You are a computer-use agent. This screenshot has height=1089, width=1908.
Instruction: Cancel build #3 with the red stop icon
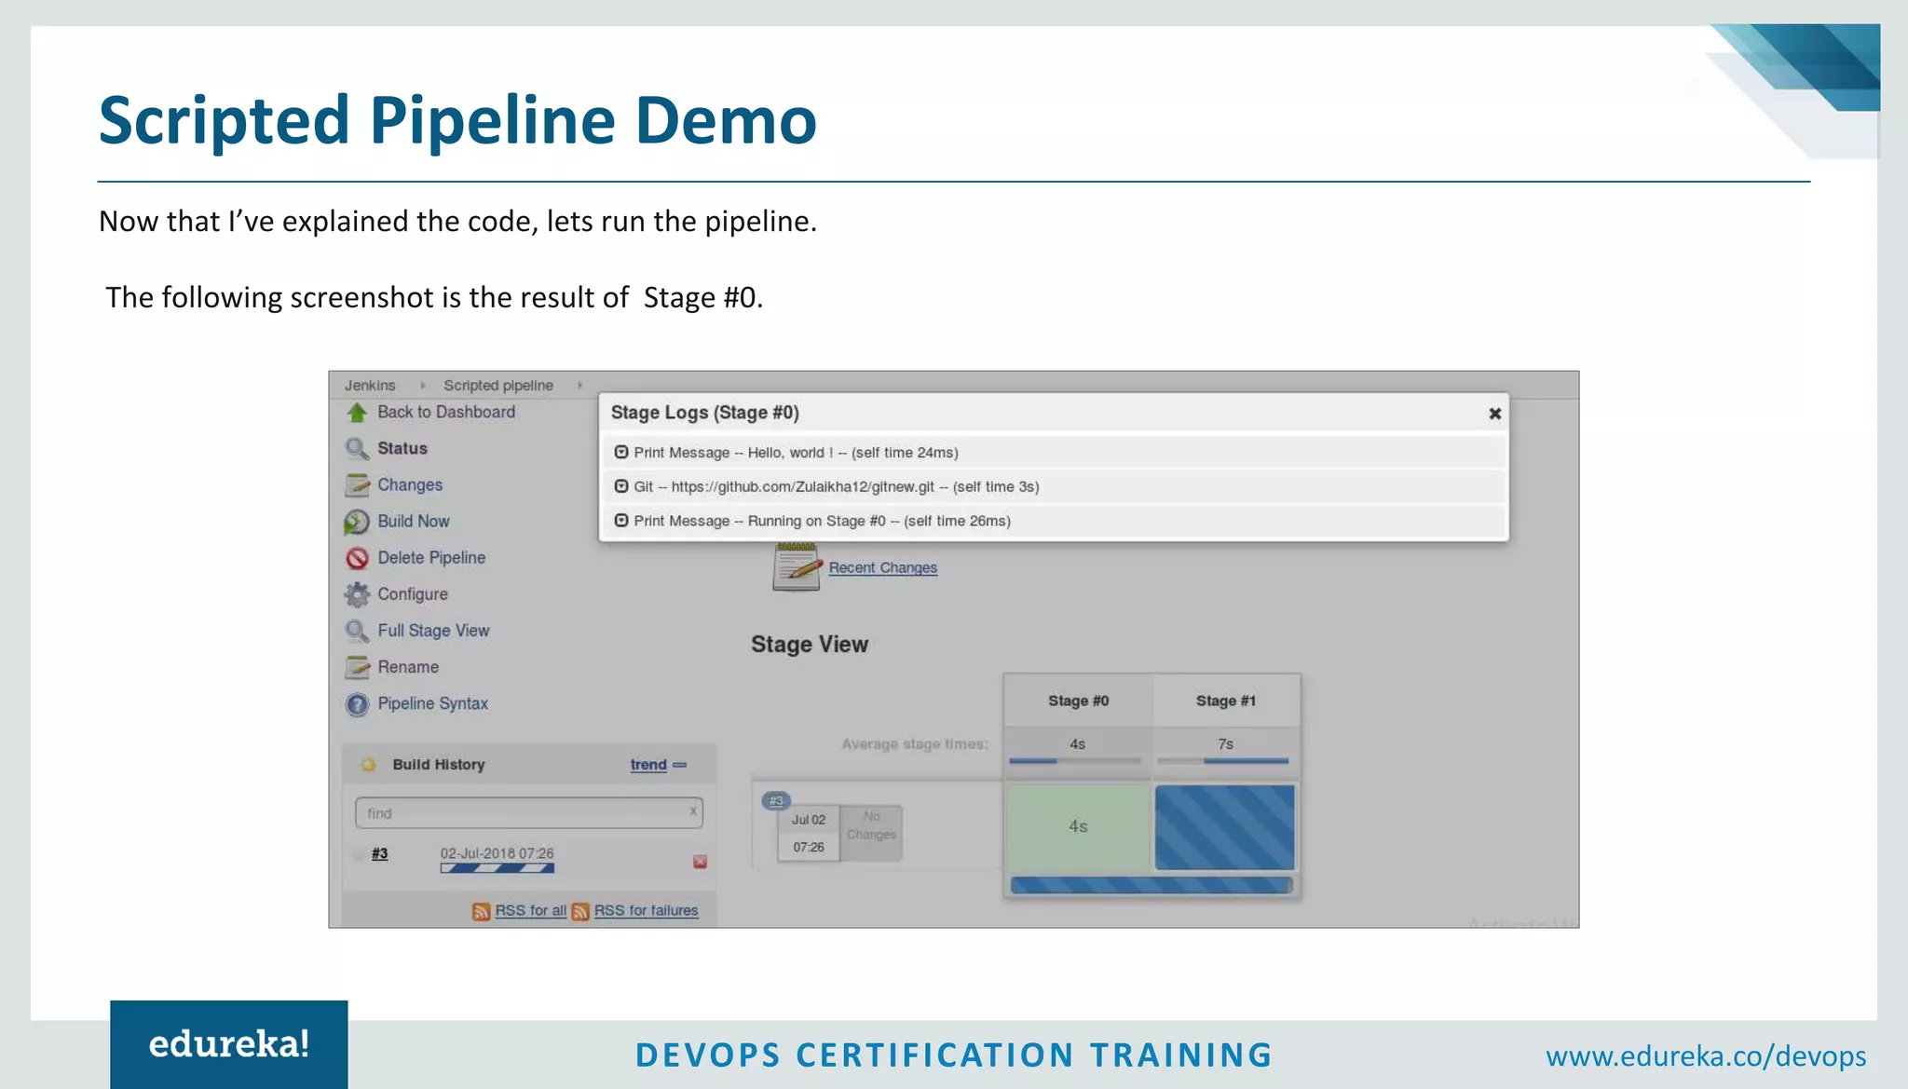point(700,862)
